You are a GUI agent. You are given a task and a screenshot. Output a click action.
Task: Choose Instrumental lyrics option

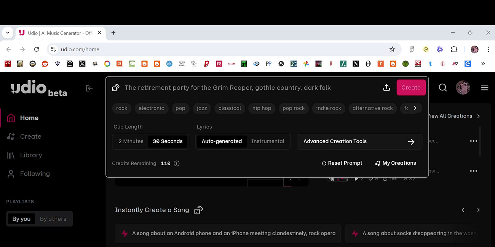tap(268, 141)
